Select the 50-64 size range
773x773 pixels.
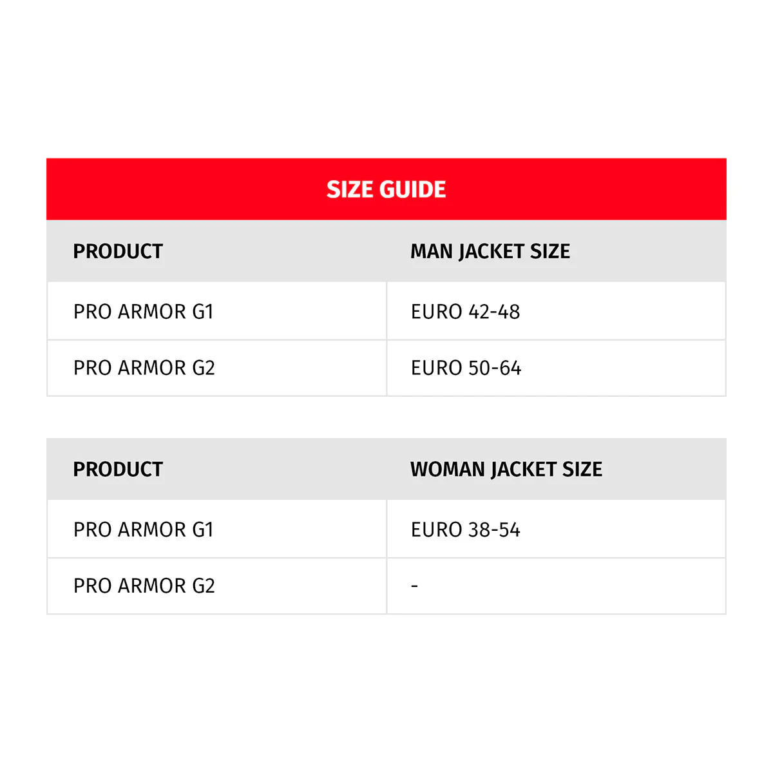[495, 368]
